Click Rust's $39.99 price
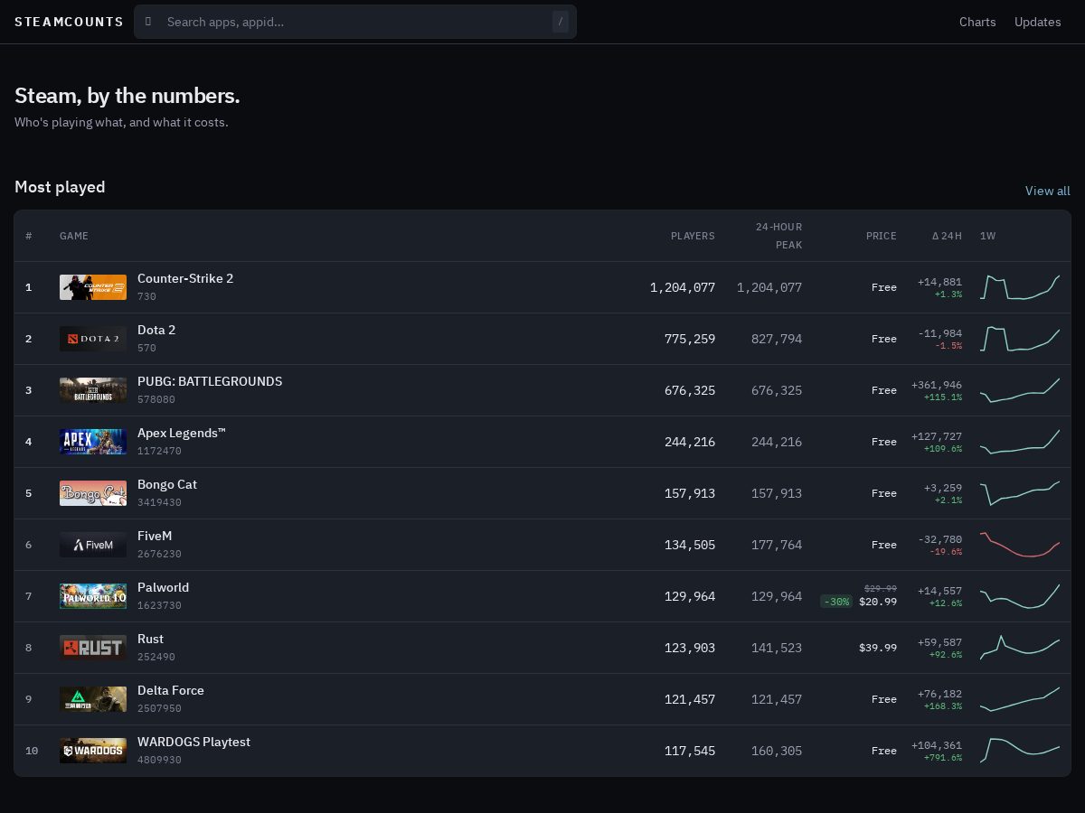 878,648
